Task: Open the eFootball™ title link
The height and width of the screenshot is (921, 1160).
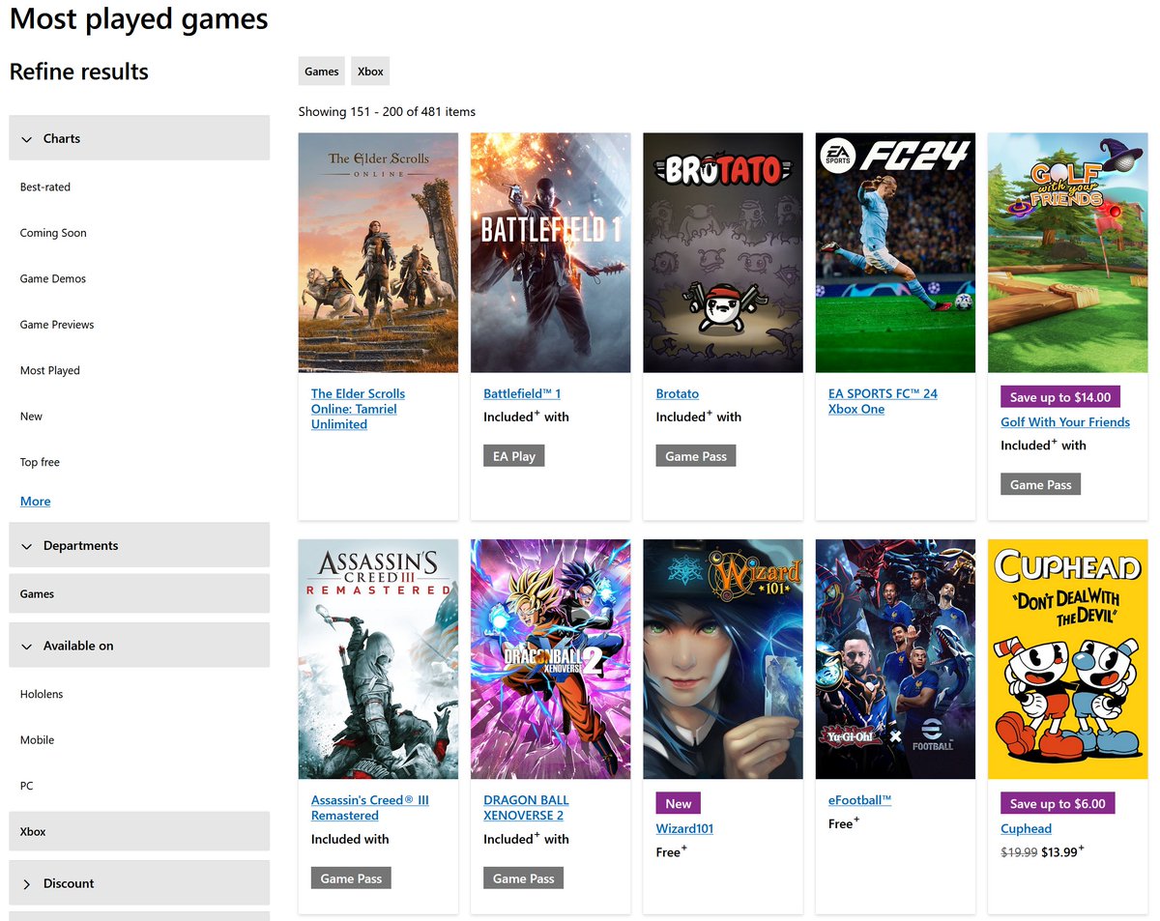Action: click(x=860, y=800)
